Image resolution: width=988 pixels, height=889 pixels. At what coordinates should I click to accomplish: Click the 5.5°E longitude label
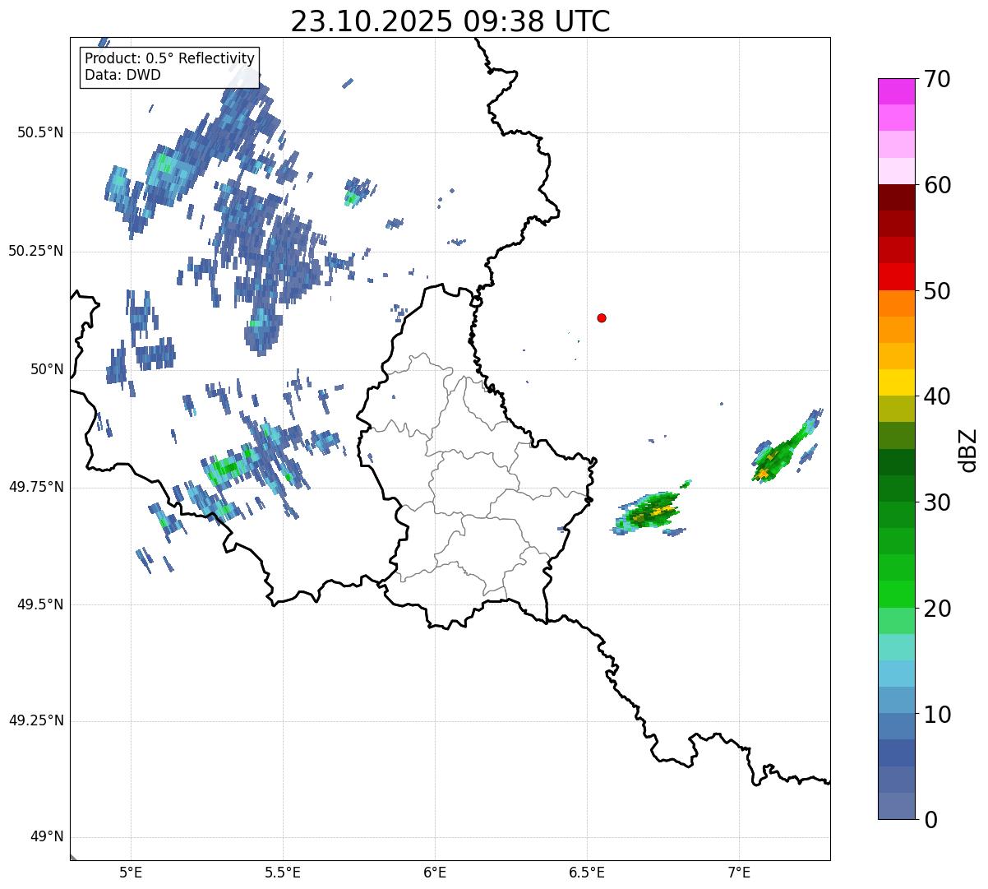tap(283, 873)
